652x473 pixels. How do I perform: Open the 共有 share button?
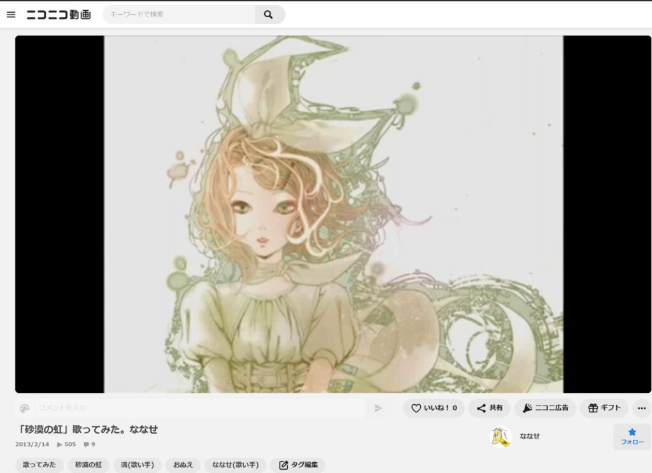[x=489, y=408]
